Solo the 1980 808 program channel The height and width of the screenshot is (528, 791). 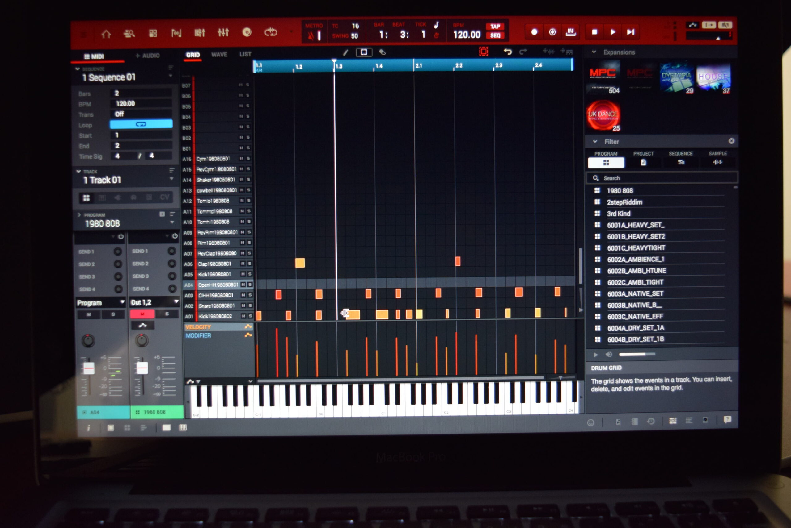[x=167, y=314]
